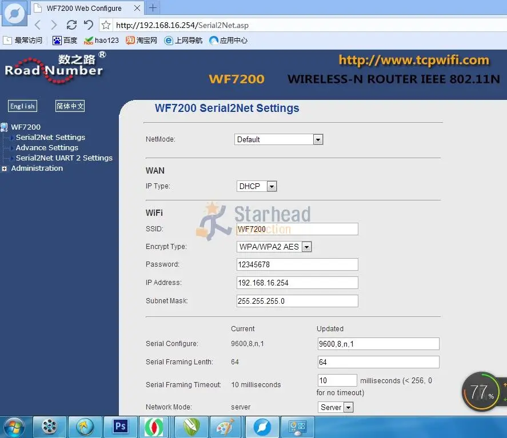Image resolution: width=507 pixels, height=438 pixels.
Task: Open the control panel taskbar icon
Action: click(x=297, y=427)
